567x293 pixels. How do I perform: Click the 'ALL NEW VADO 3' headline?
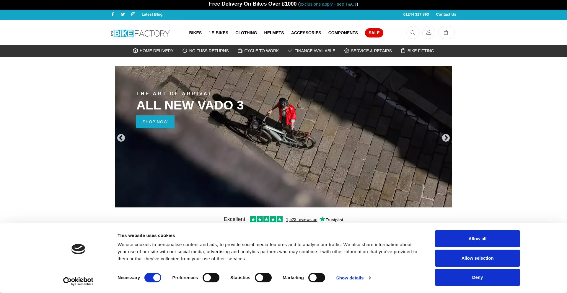coord(190,105)
